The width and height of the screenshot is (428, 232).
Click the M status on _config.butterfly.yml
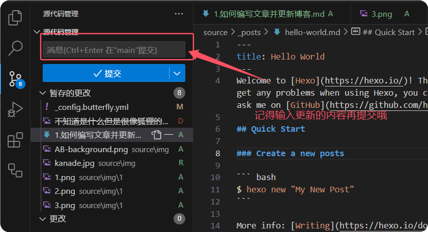pyautogui.click(x=180, y=107)
